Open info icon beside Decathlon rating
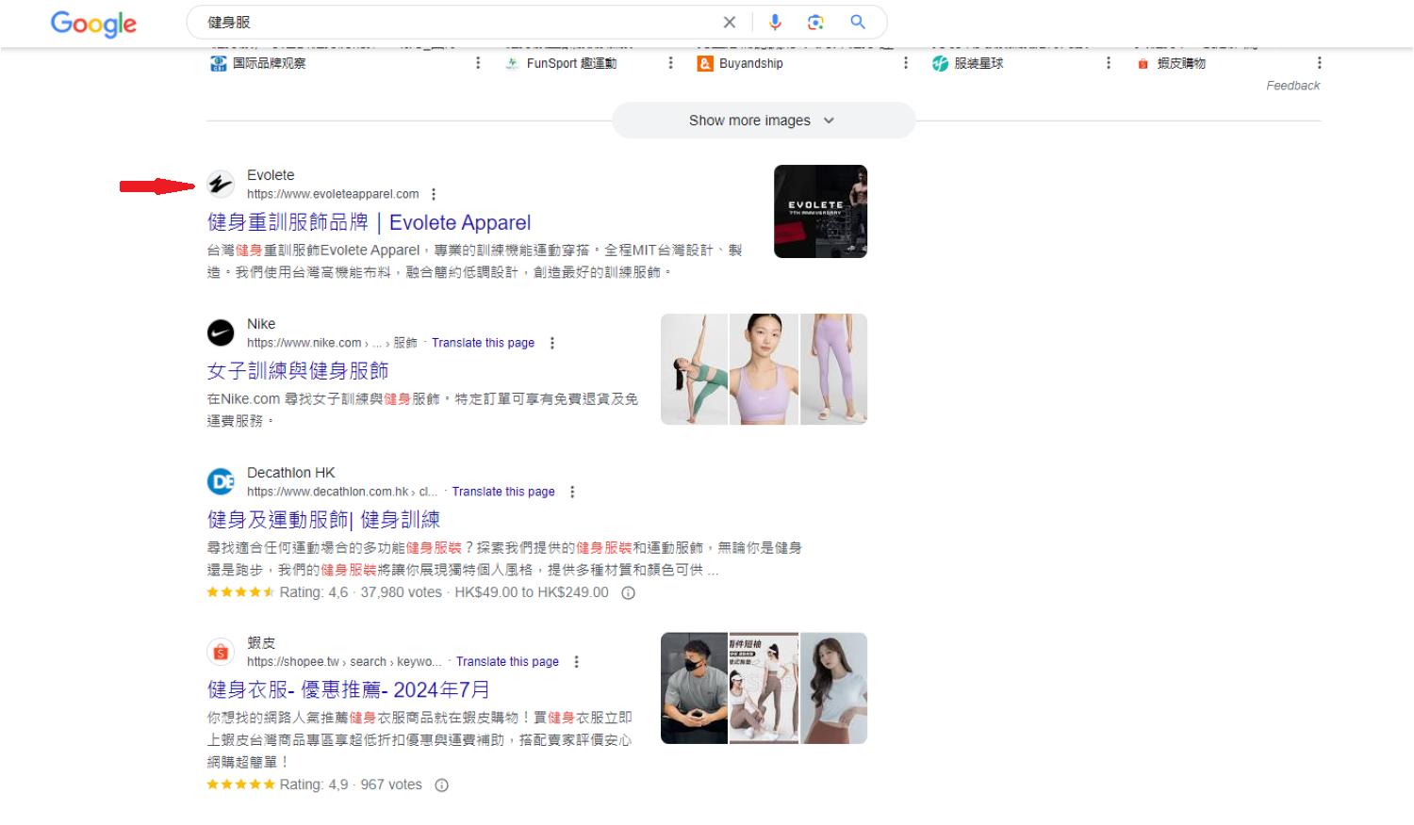This screenshot has height=825, width=1414. pyautogui.click(x=628, y=592)
